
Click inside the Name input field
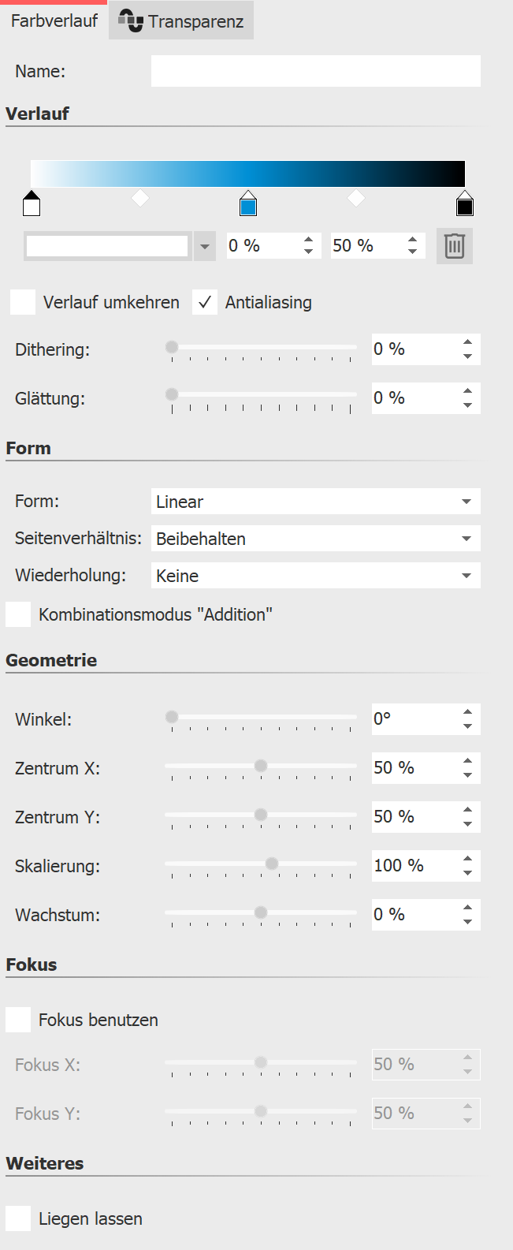(x=315, y=71)
